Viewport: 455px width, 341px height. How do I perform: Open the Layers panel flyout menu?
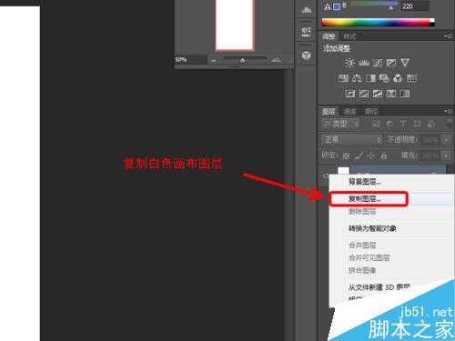click(449, 111)
